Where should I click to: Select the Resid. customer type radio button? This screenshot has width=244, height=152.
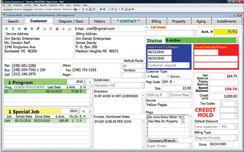click(x=149, y=77)
